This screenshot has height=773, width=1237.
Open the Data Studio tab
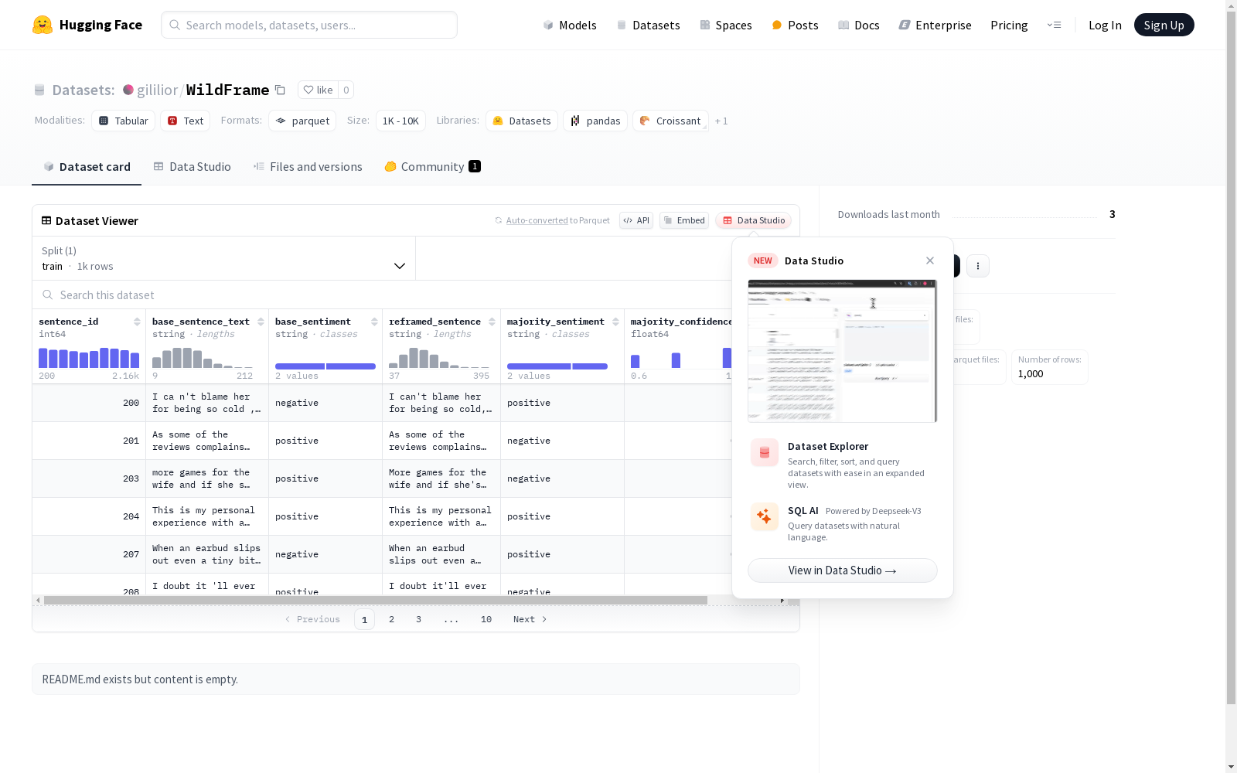[x=192, y=166]
